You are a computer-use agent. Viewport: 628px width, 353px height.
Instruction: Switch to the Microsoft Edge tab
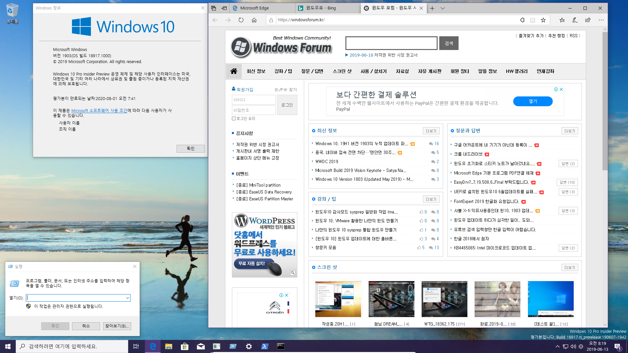262,8
